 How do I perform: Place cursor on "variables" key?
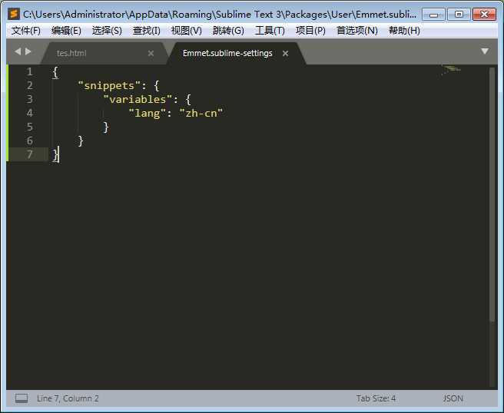138,100
